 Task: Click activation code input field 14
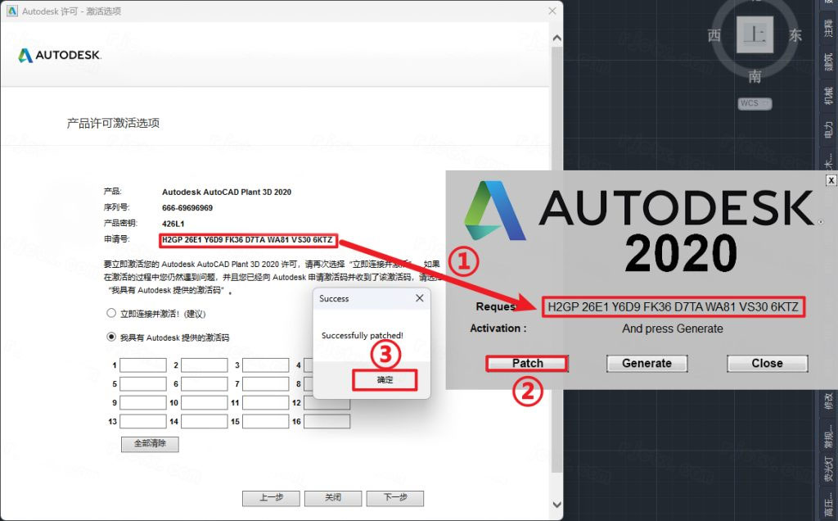click(204, 422)
